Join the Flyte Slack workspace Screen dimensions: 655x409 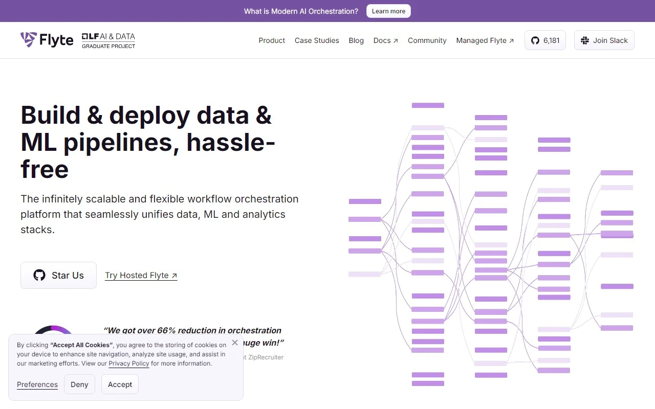click(604, 40)
